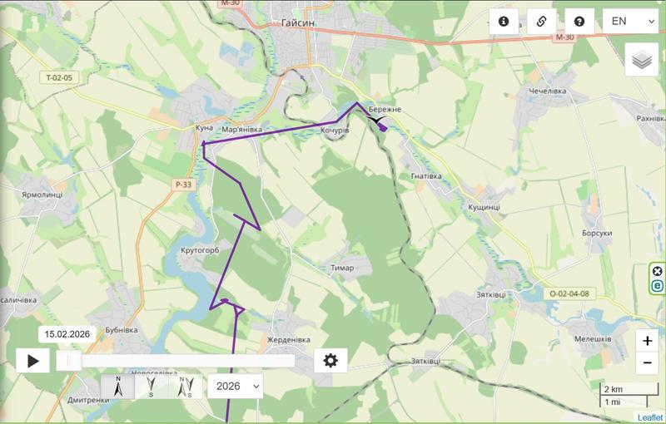
Task: Select northward migration direction toggle
Action: [x=118, y=387]
